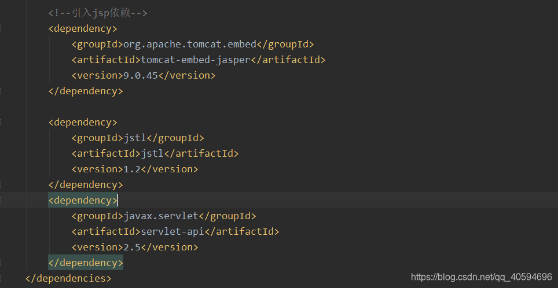Click the tomcat-embed-jasper artifactId value
Image resolution: width=558 pixels, height=288 pixels.
[196, 60]
